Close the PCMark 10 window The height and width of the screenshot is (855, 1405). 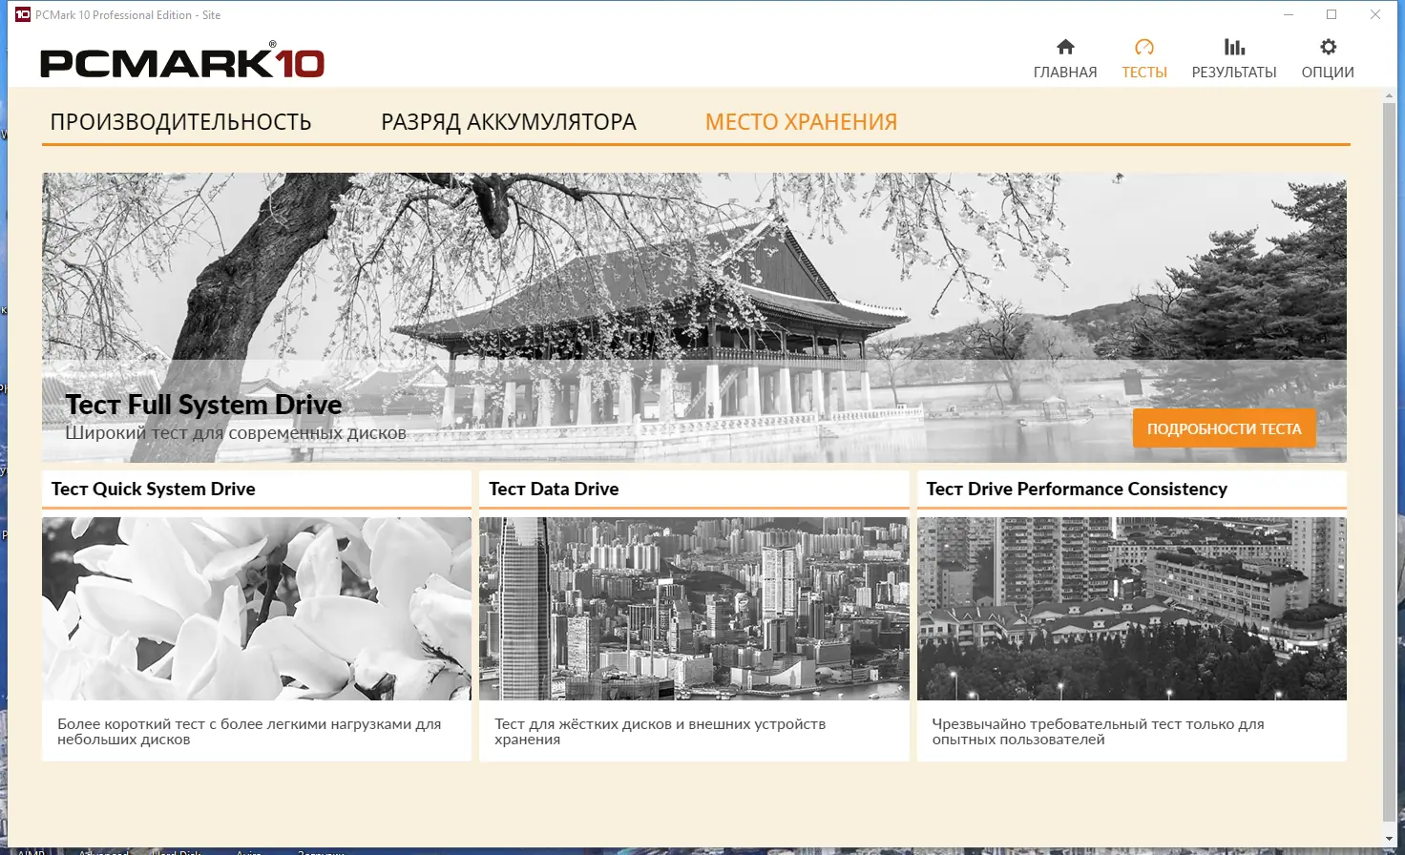click(x=1375, y=14)
